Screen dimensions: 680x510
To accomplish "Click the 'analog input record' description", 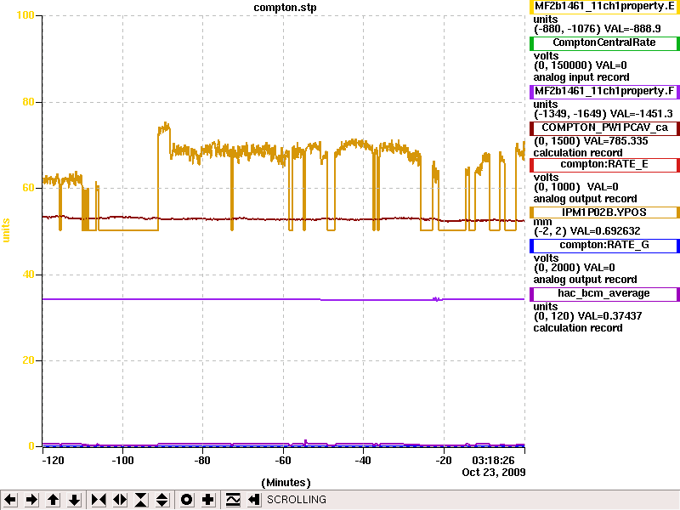I will tap(581, 77).
